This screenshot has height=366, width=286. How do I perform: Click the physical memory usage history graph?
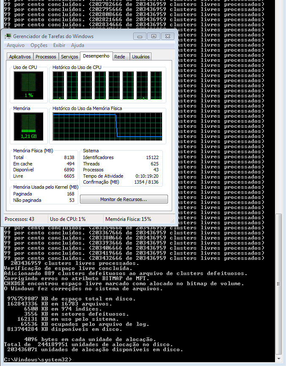tap(107, 127)
